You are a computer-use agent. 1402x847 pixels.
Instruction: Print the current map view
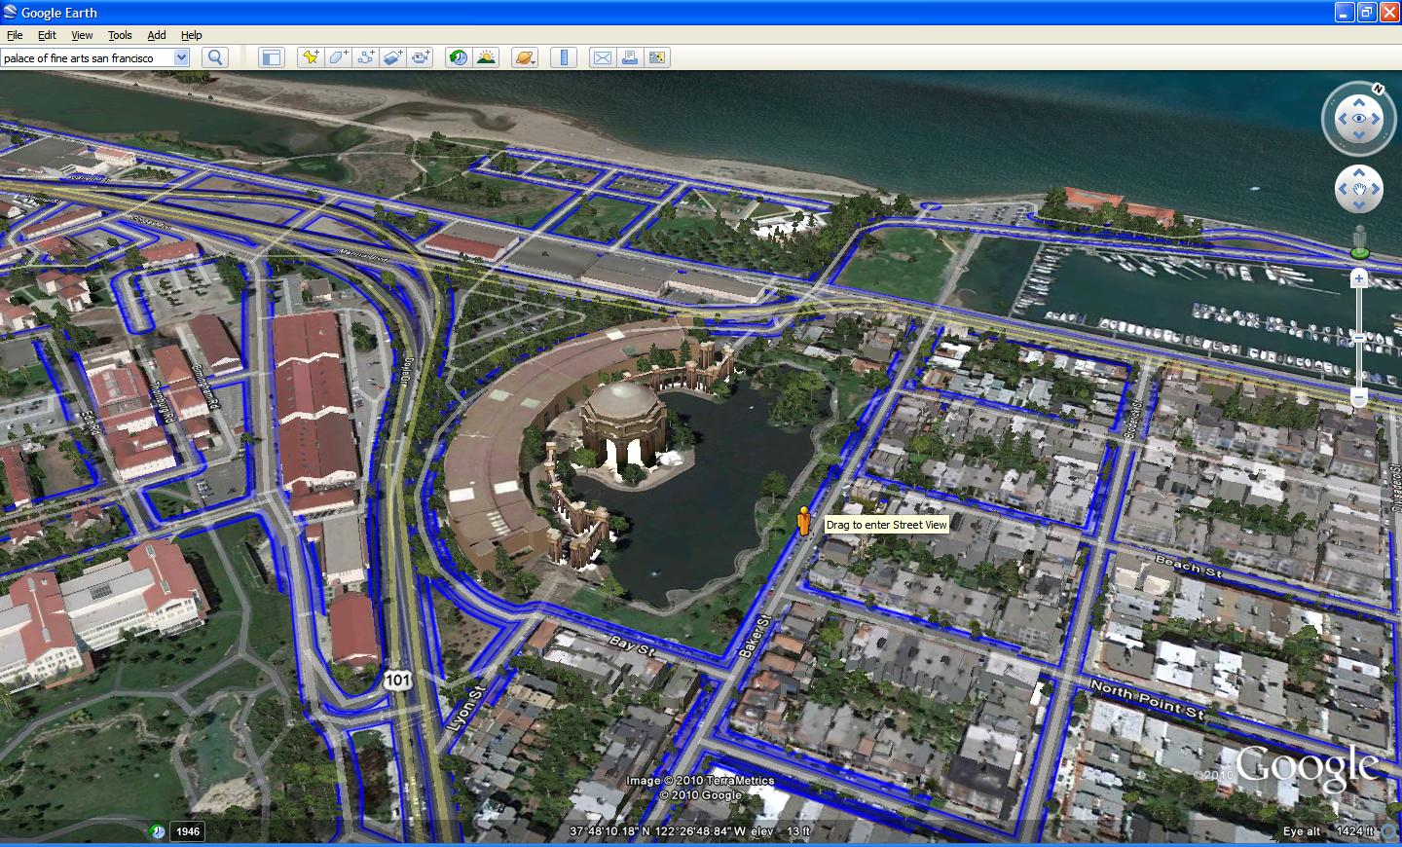[629, 56]
